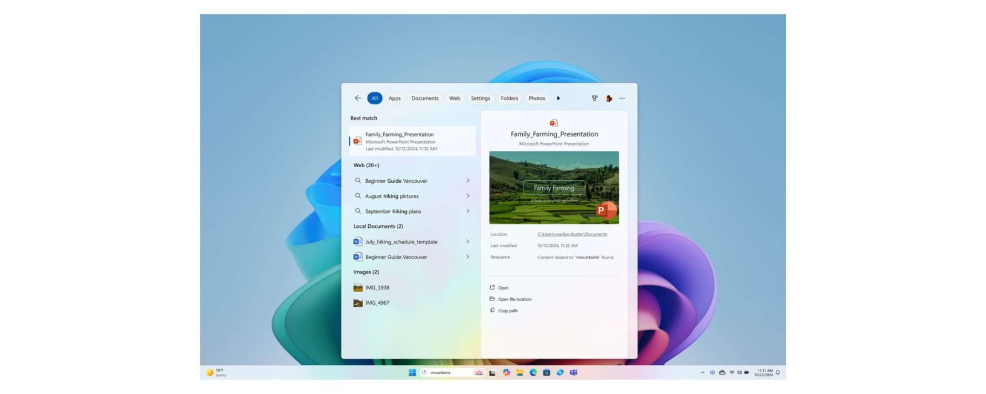The height and width of the screenshot is (394, 986).
Task: Select the All filter tab
Action: (374, 98)
